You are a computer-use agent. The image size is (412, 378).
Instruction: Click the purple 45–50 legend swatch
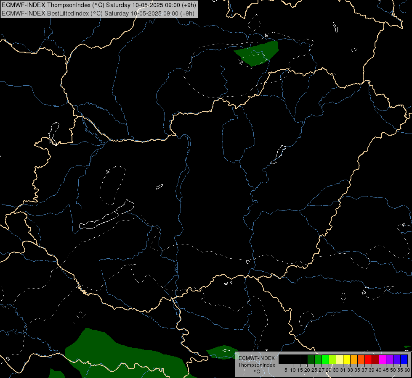[390, 360]
